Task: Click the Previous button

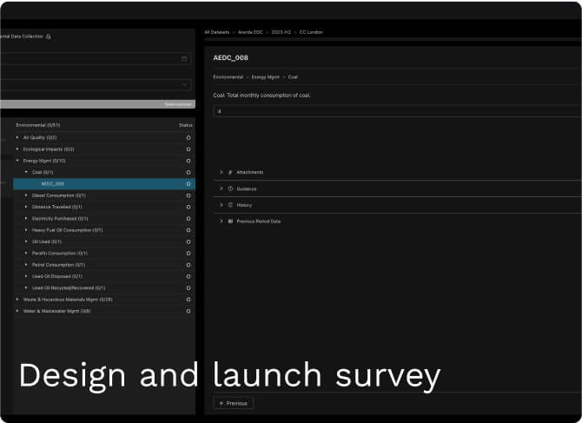Action: tap(234, 403)
